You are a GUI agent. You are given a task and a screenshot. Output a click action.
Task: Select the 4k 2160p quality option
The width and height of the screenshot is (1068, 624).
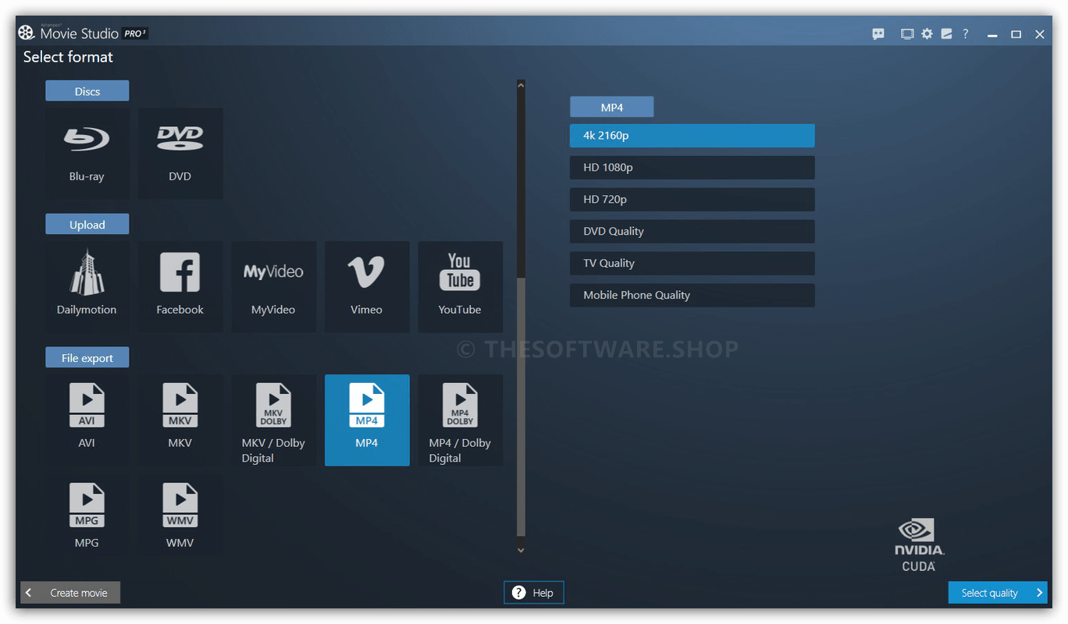point(692,135)
